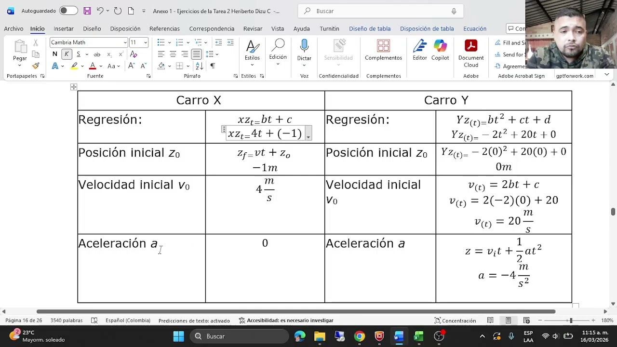Select the Format Painter brush
This screenshot has width=617, height=347.
36,66
